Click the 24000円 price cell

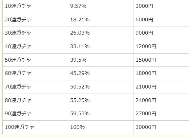tap(146, 100)
